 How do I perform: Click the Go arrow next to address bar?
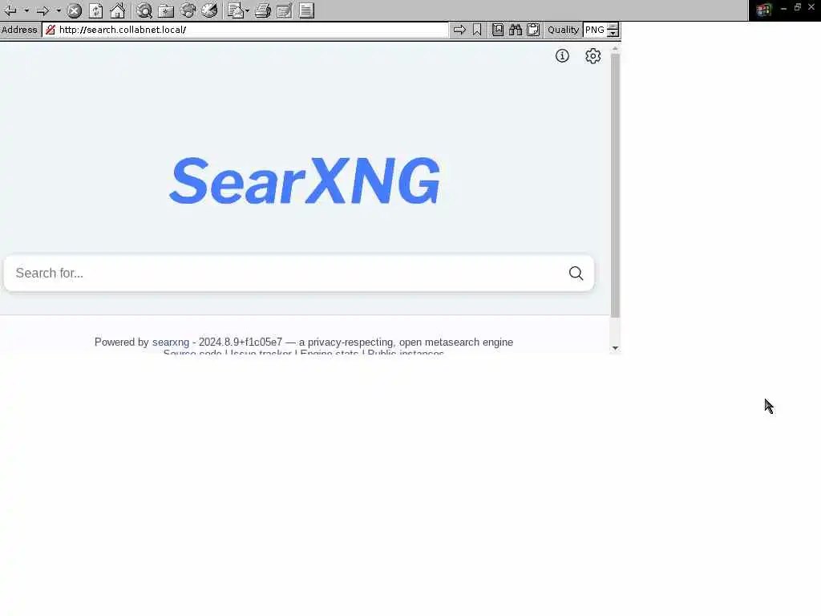click(x=459, y=30)
